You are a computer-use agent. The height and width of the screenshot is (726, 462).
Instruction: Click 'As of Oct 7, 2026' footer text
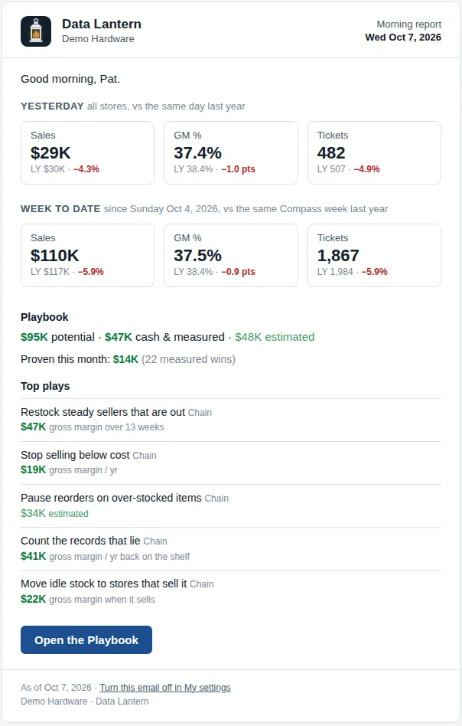[x=56, y=688]
